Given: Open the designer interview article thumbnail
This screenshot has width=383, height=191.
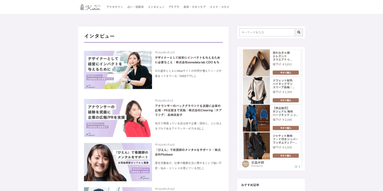Looking at the screenshot, I should (x=118, y=70).
